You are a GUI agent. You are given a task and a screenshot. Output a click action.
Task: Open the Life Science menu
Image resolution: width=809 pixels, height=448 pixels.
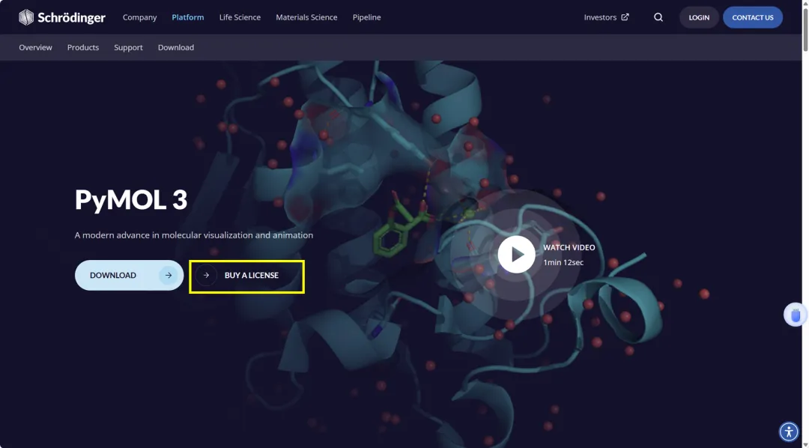pyautogui.click(x=240, y=17)
